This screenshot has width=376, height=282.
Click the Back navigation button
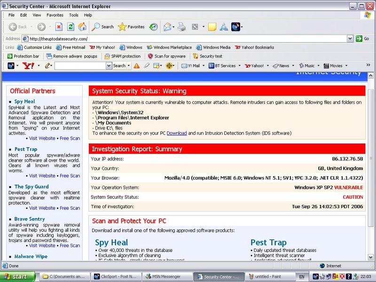coord(18,27)
